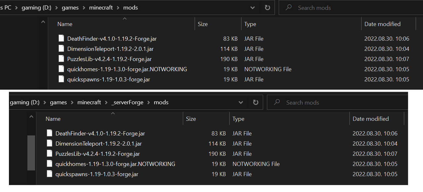Select quickhomes-1.19-1.3.0-forge.jar.NOTWORKING in top window
This screenshot has width=423, height=192.
[x=127, y=69]
